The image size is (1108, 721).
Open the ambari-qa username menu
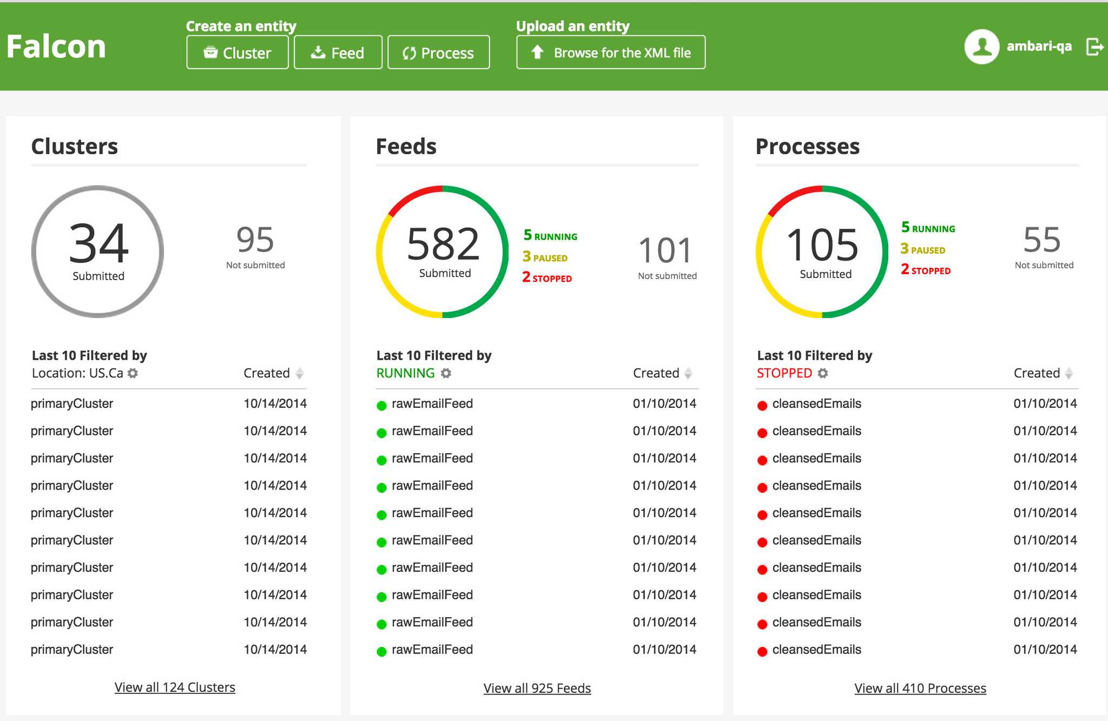click(1039, 47)
